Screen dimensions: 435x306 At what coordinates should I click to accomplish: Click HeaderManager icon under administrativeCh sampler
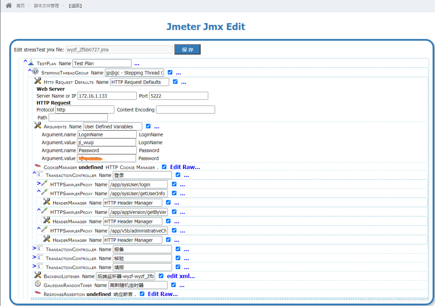pyautogui.click(x=47, y=239)
